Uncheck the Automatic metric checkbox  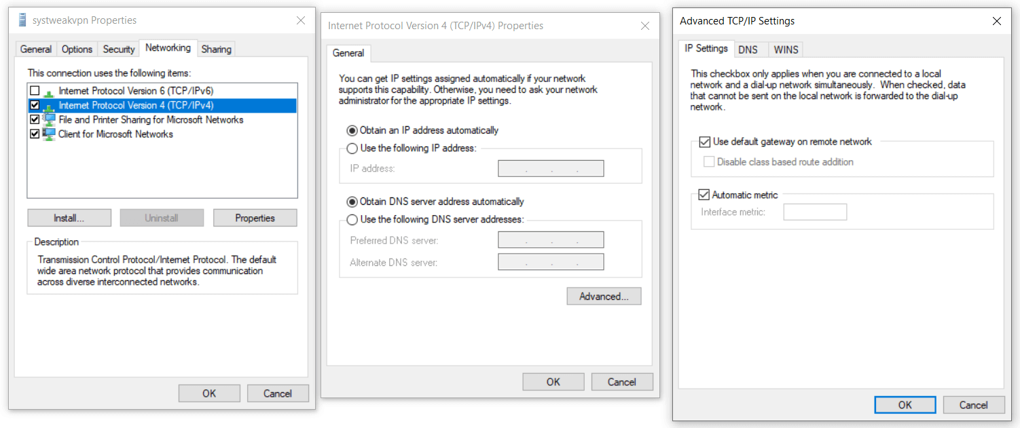(704, 195)
